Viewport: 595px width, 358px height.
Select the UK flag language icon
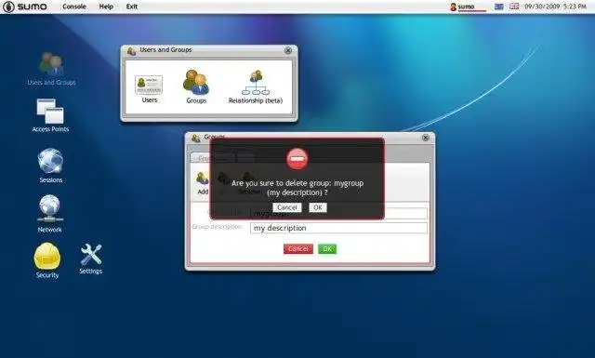click(x=514, y=7)
